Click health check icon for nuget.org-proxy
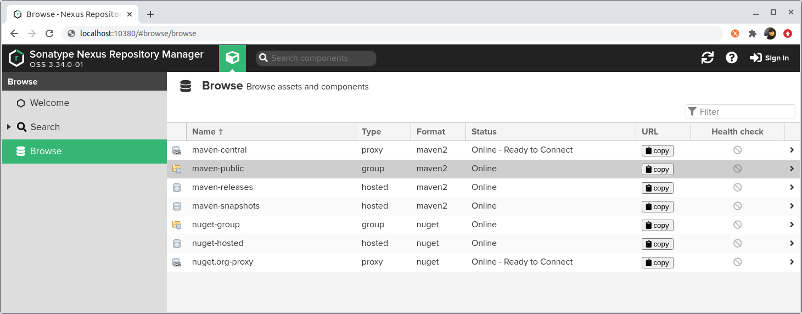 point(737,262)
